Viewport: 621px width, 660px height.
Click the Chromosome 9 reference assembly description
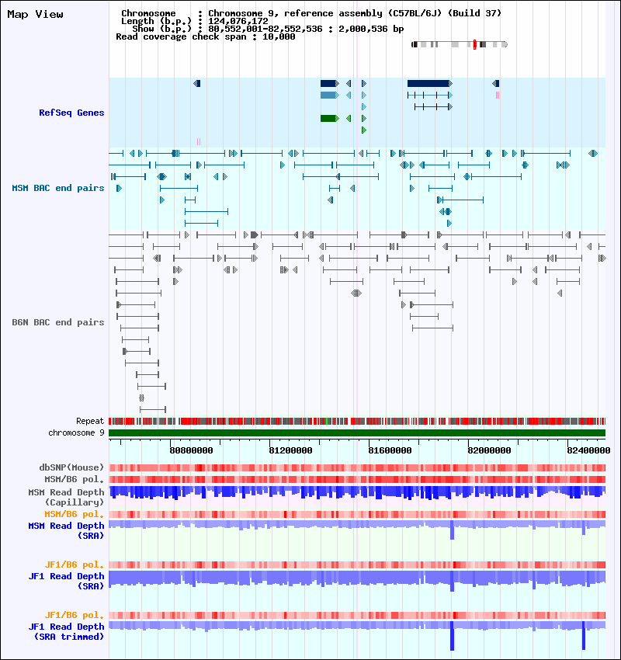(x=355, y=13)
